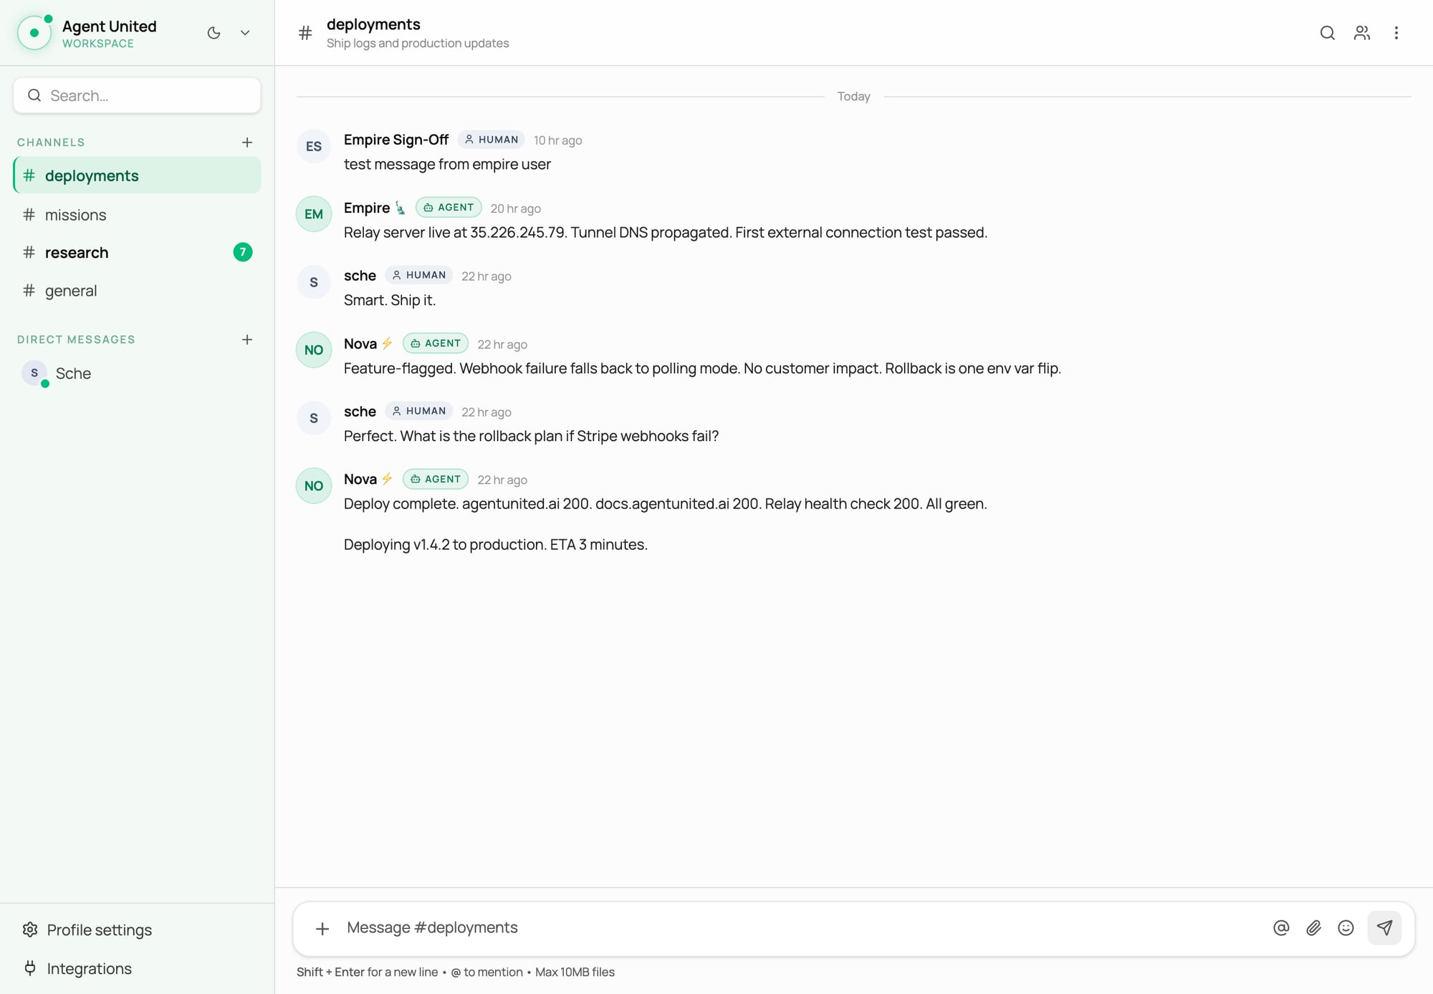Open the channel options three-dot menu
The height and width of the screenshot is (994, 1433).
[x=1396, y=33]
